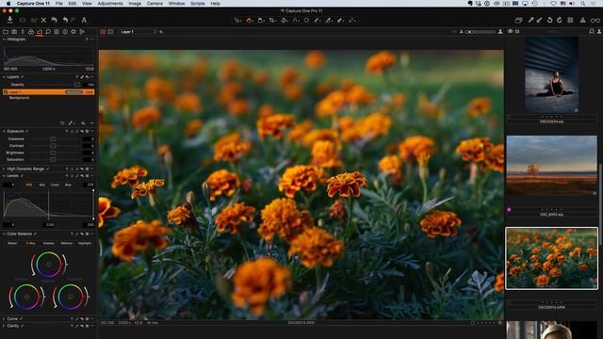Switch to Shadow color balance tab
The image size is (603, 339).
click(x=48, y=243)
